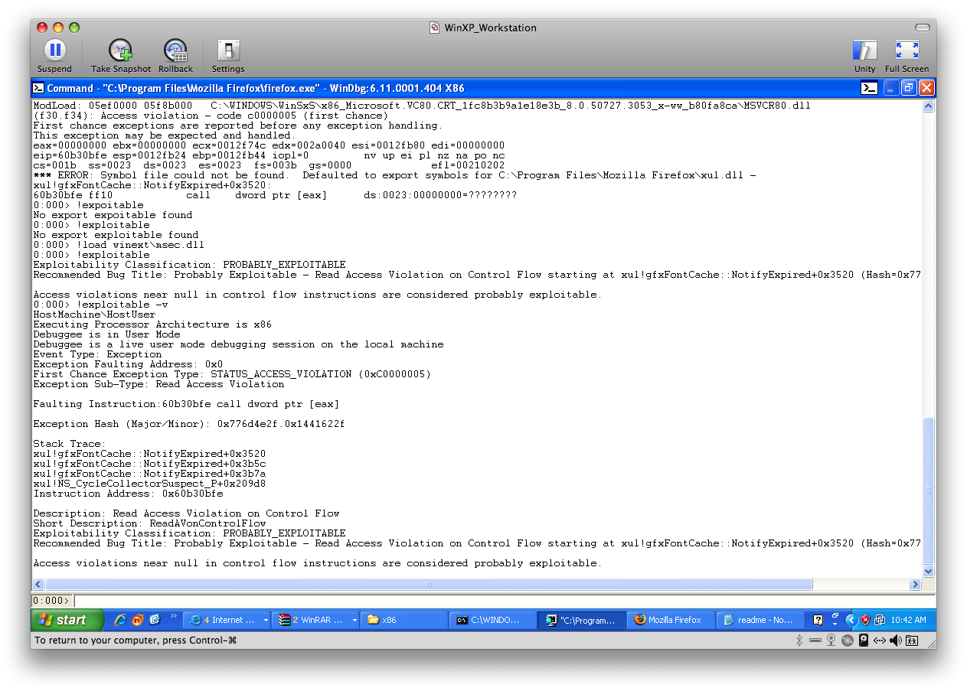The image size is (967, 691).
Task: Switch to the x86 folder window
Action: (404, 620)
